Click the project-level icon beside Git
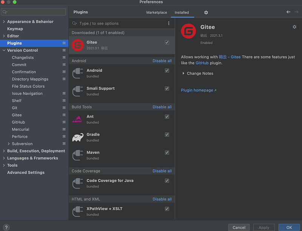This screenshot has width=302, height=231. pos(64,108)
